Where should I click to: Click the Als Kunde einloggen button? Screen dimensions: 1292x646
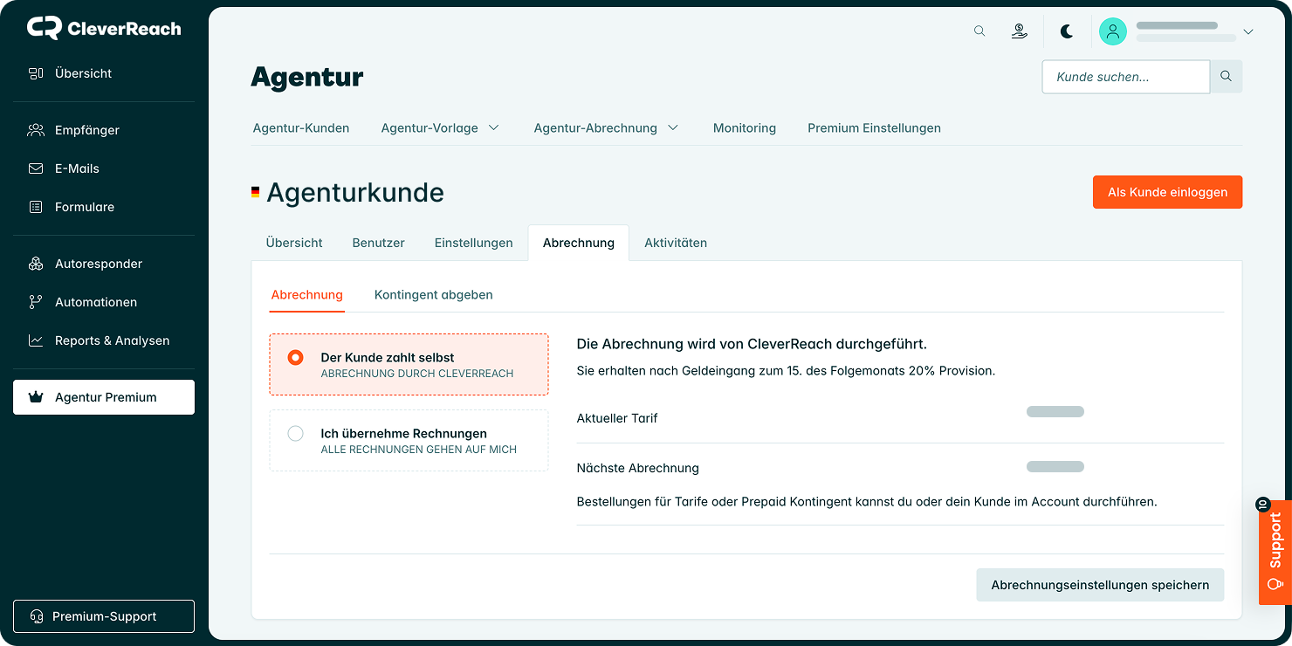tap(1167, 192)
